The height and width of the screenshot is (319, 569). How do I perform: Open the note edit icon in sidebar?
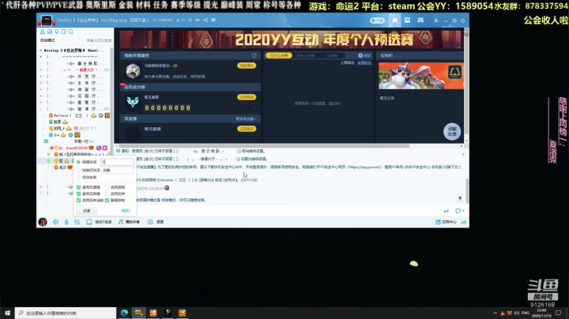(x=63, y=32)
